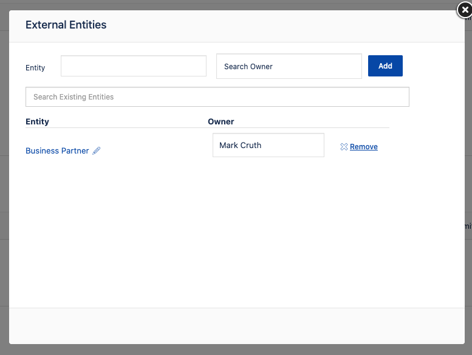Viewport: 472px width, 355px height.
Task: Click the Search Existing Entities box
Action: (x=217, y=97)
